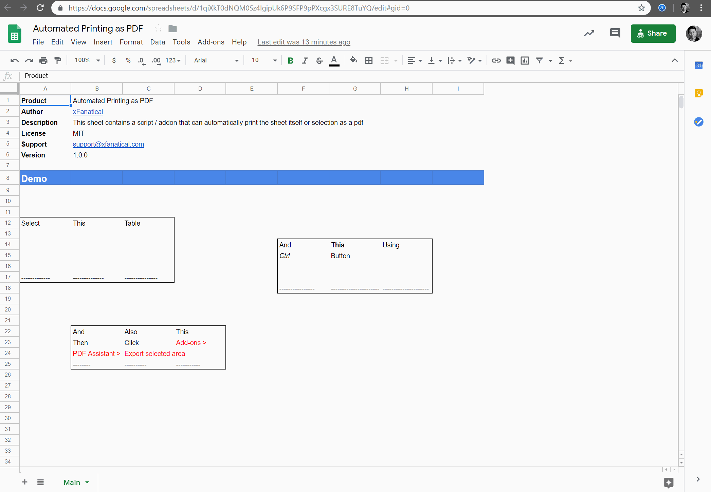This screenshot has height=492, width=711.
Task: Click the xFanatical author link
Action: point(88,112)
